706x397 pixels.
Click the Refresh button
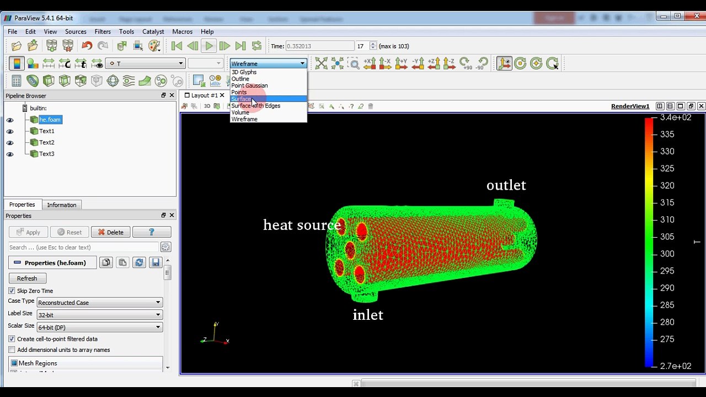coord(27,278)
